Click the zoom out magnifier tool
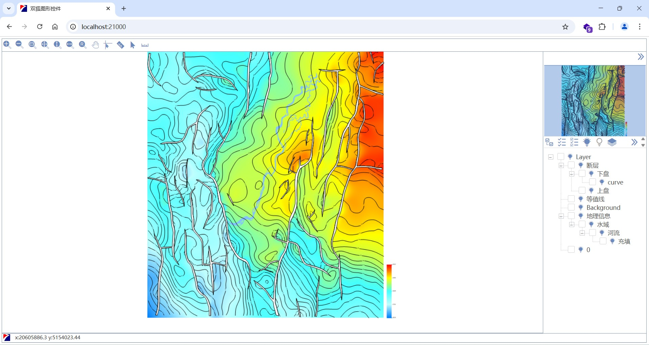This screenshot has height=345, width=649. point(20,45)
